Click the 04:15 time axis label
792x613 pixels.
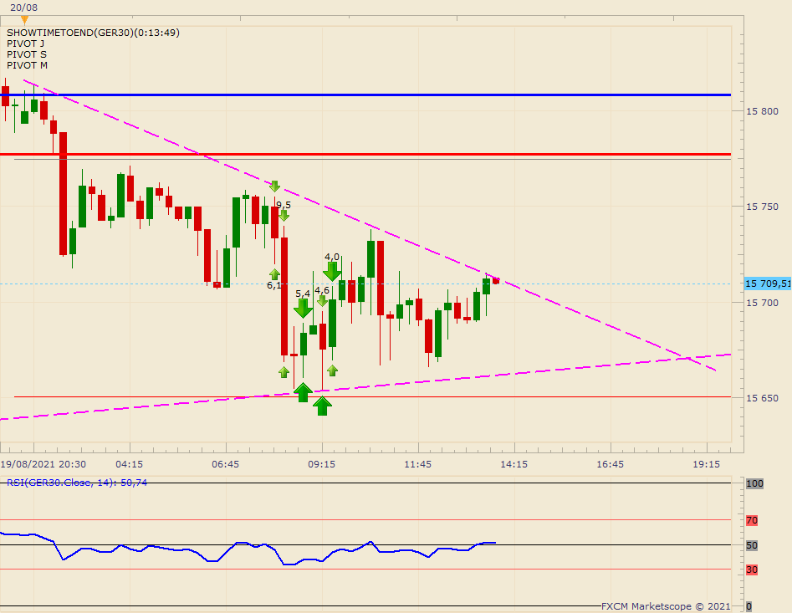coord(130,464)
